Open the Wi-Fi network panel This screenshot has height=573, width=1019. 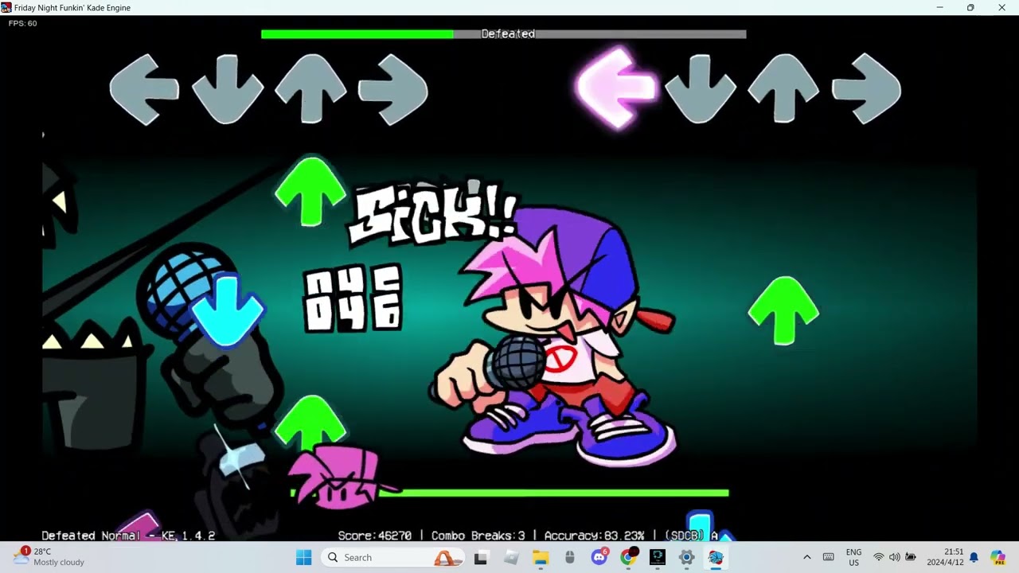[879, 557]
